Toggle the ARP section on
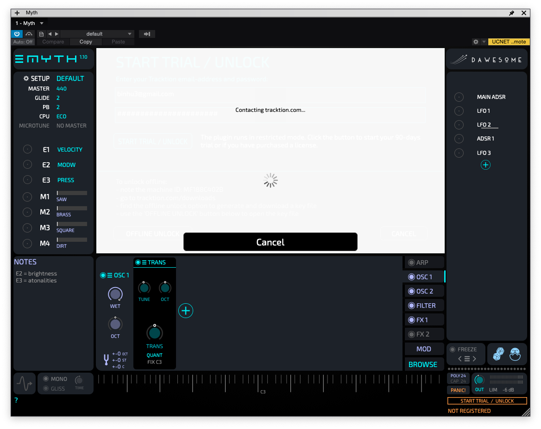This screenshot has height=429, width=541. [x=411, y=263]
